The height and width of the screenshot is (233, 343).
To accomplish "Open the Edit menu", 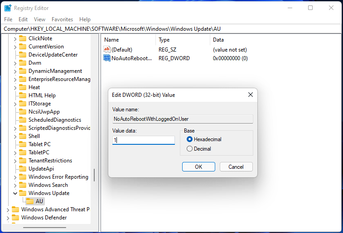I will 23,19.
